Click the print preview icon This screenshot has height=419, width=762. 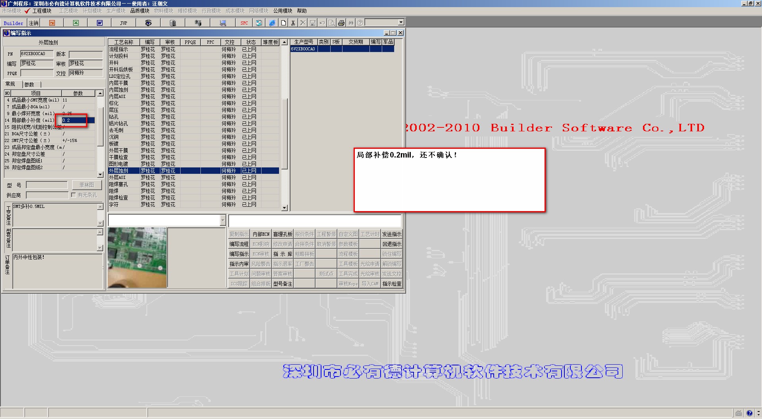331,23
